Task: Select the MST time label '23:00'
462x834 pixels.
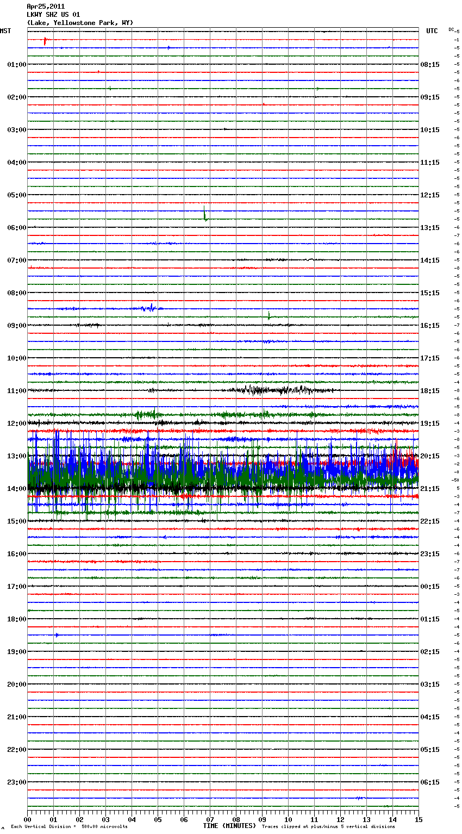Action: point(17,782)
